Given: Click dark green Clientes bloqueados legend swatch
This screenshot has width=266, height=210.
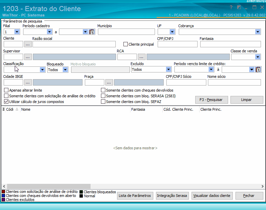Looking at the screenshot, I should (x=81, y=192).
